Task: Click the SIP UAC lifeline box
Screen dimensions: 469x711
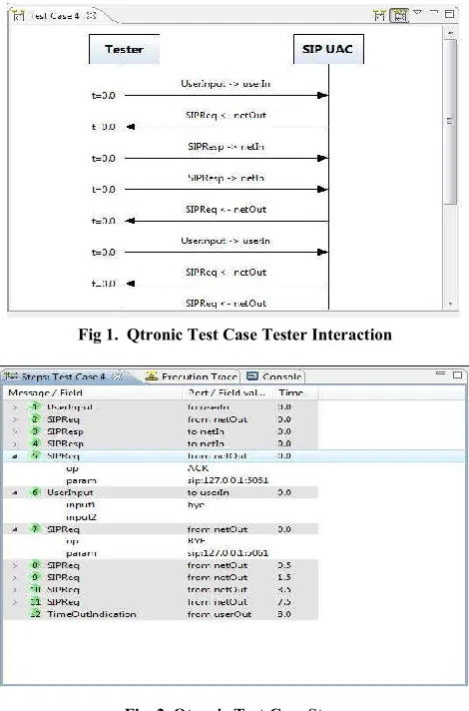Action: click(x=328, y=49)
